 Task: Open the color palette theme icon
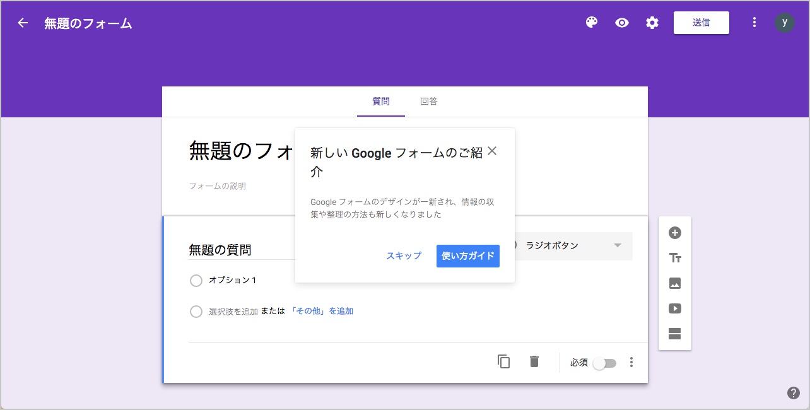(x=591, y=23)
